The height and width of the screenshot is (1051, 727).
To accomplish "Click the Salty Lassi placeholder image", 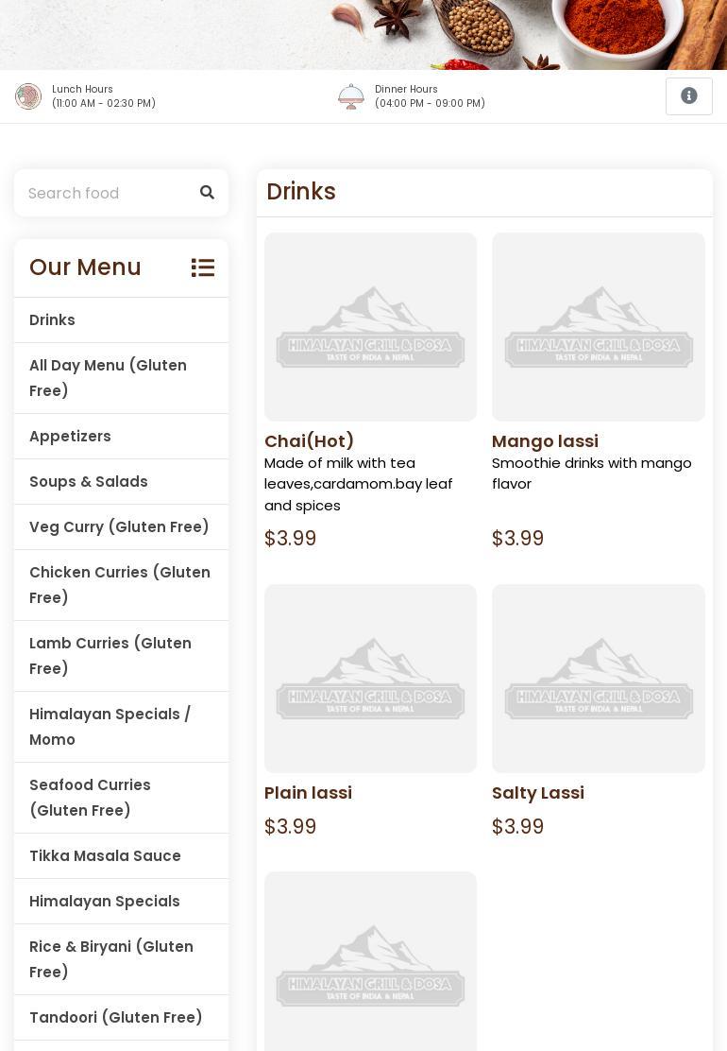I will coord(599,679).
